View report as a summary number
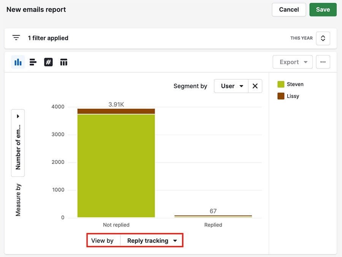The image size is (342, 257). click(48, 62)
